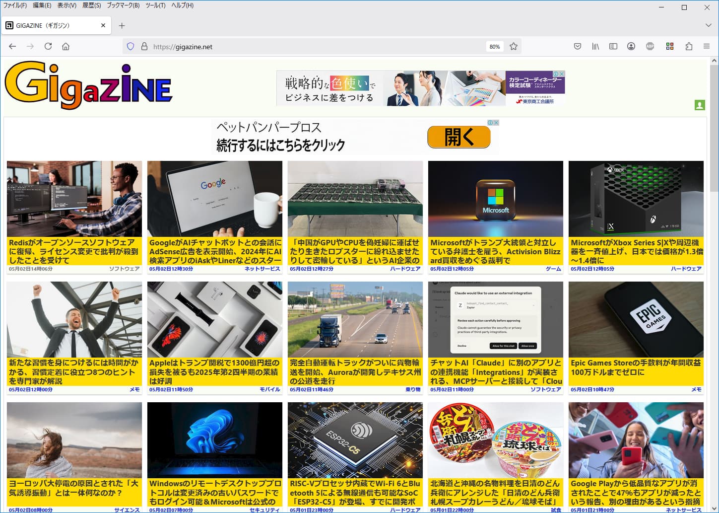Click the 乗り物 category tag
719x513 pixels.
413,389
